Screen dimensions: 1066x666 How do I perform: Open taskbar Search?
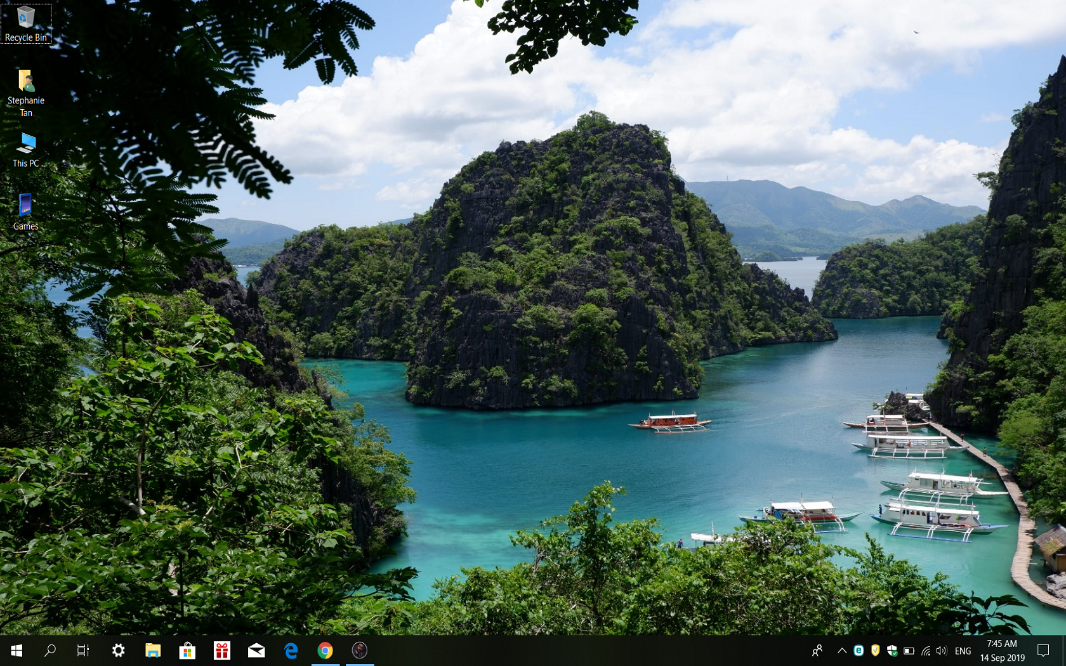point(49,650)
